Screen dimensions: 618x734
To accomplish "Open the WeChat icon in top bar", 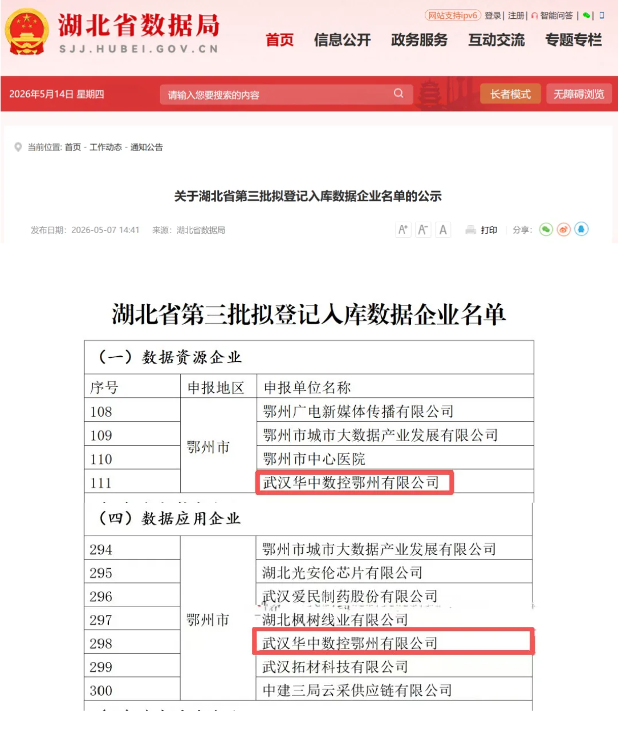I will coord(586,15).
